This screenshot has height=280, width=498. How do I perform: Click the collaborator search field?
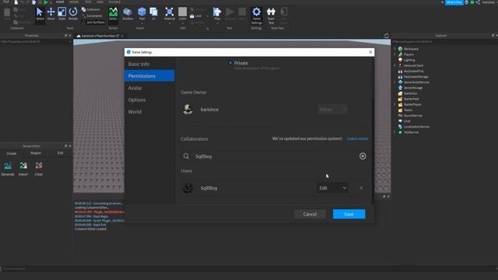[275, 156]
